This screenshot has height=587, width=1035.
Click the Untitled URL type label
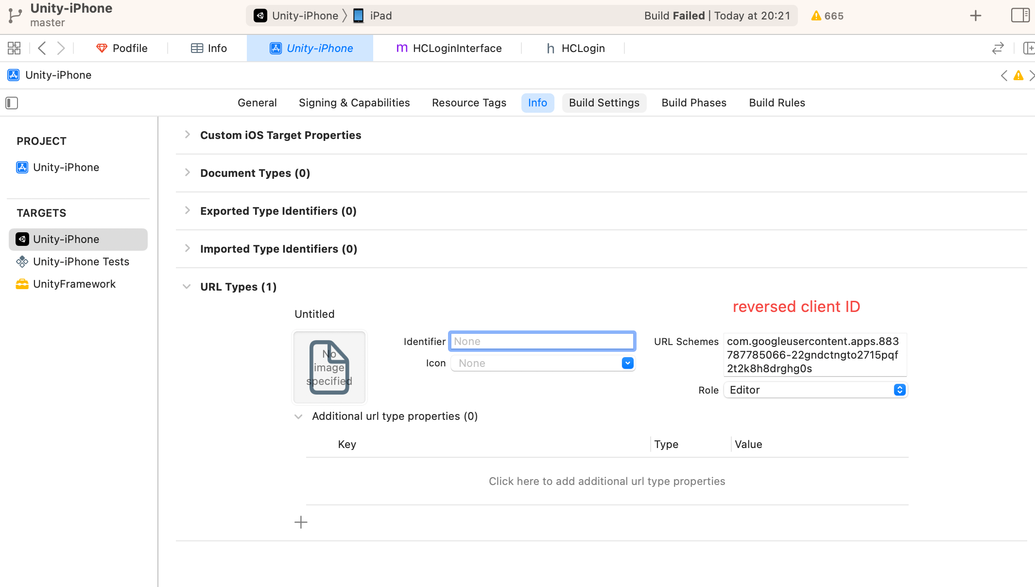[x=314, y=314]
